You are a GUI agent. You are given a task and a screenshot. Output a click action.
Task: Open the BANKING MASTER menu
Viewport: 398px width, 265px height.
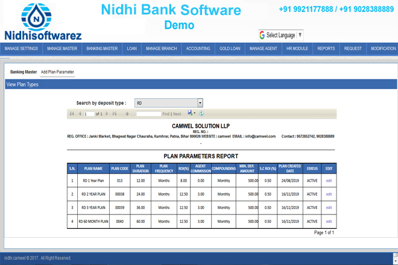pos(102,49)
